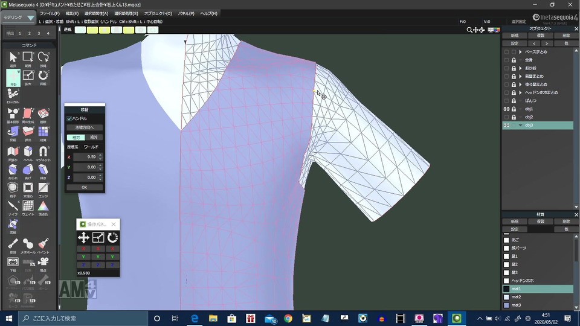Pick the 回転 (Rotate) command icon
Image resolution: width=580 pixels, height=326 pixels.
(43, 77)
